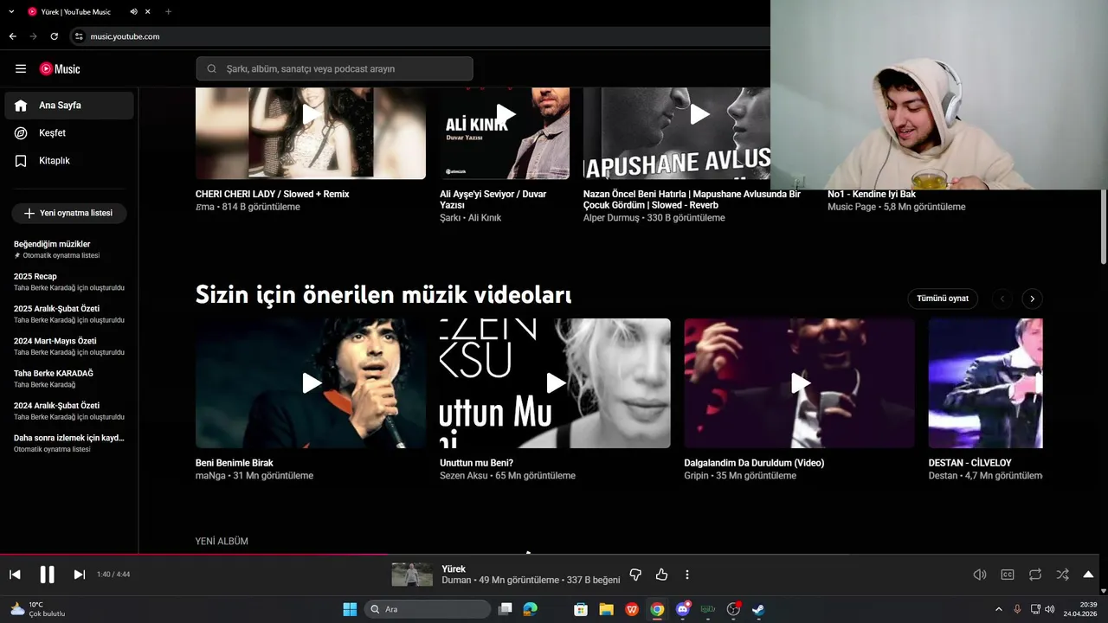Open Kitaplık in sidebar
Image resolution: width=1108 pixels, height=623 pixels.
pyautogui.click(x=69, y=161)
